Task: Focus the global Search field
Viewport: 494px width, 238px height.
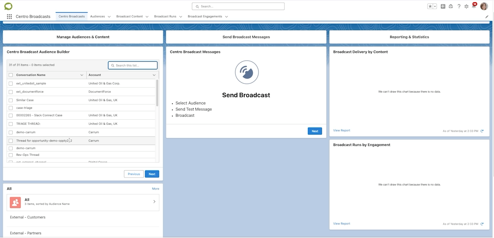Action: point(238,7)
